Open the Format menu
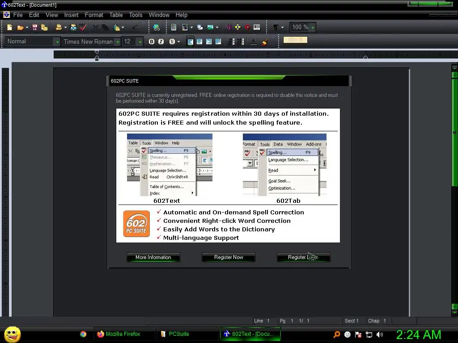Image resolution: width=458 pixels, height=343 pixels. click(94, 15)
